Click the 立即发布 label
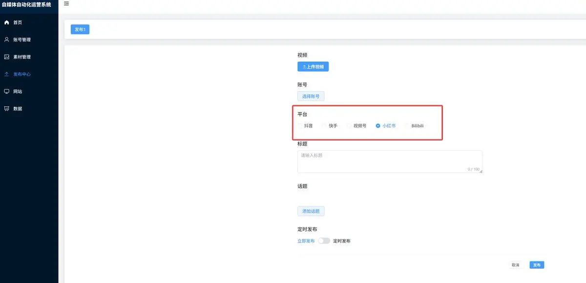 306,241
